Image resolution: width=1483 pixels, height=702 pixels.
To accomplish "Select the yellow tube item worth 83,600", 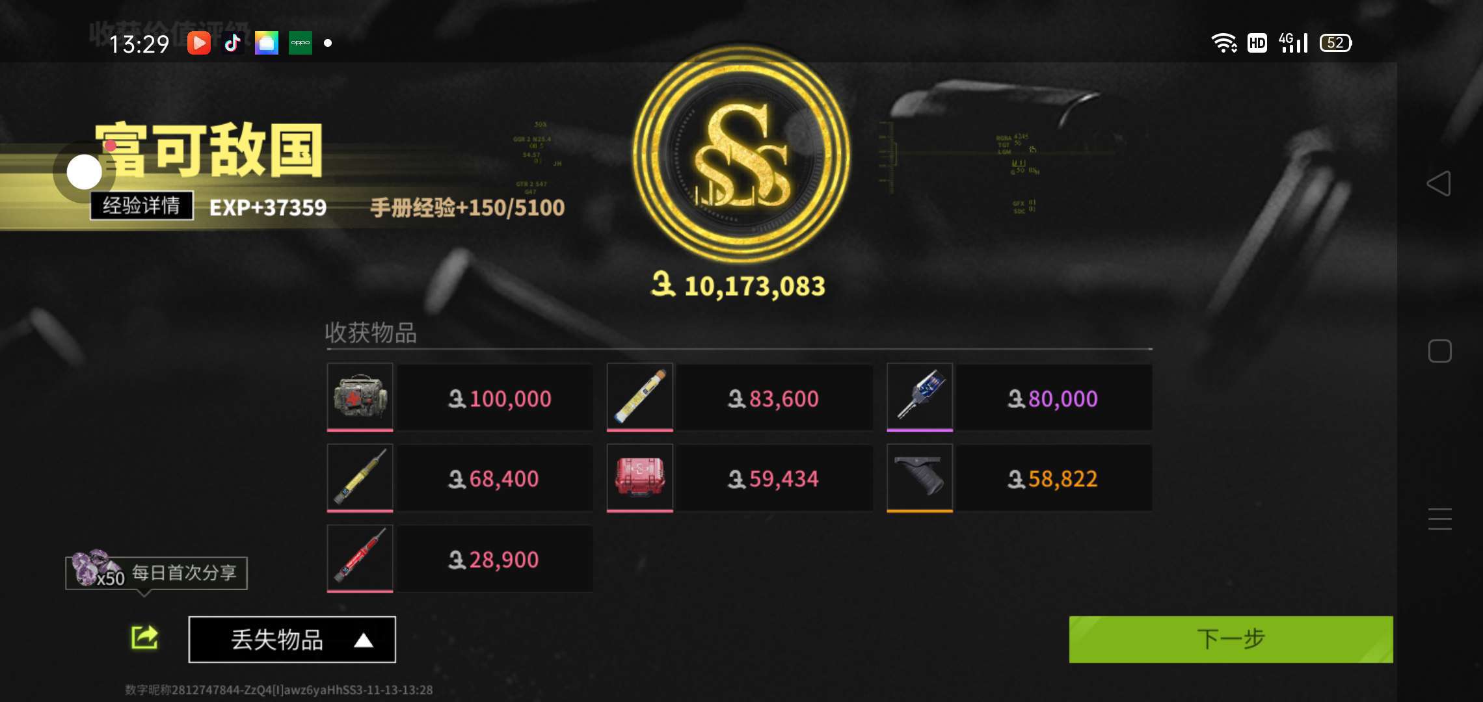I will pyautogui.click(x=639, y=397).
